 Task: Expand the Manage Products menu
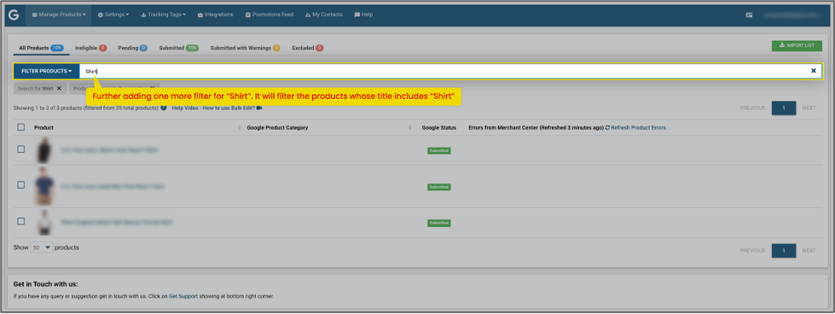point(59,15)
